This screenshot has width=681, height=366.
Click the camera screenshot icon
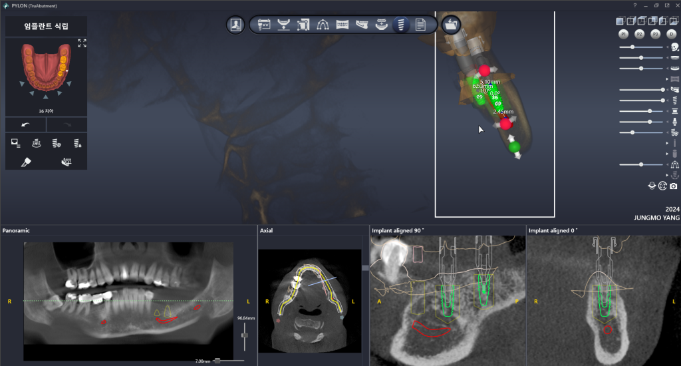pos(673,186)
